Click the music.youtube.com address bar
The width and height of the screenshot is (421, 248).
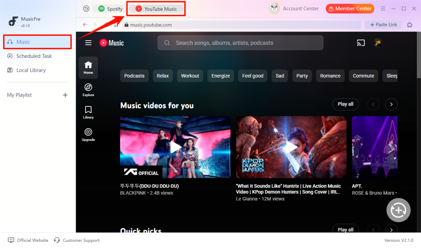coord(242,25)
